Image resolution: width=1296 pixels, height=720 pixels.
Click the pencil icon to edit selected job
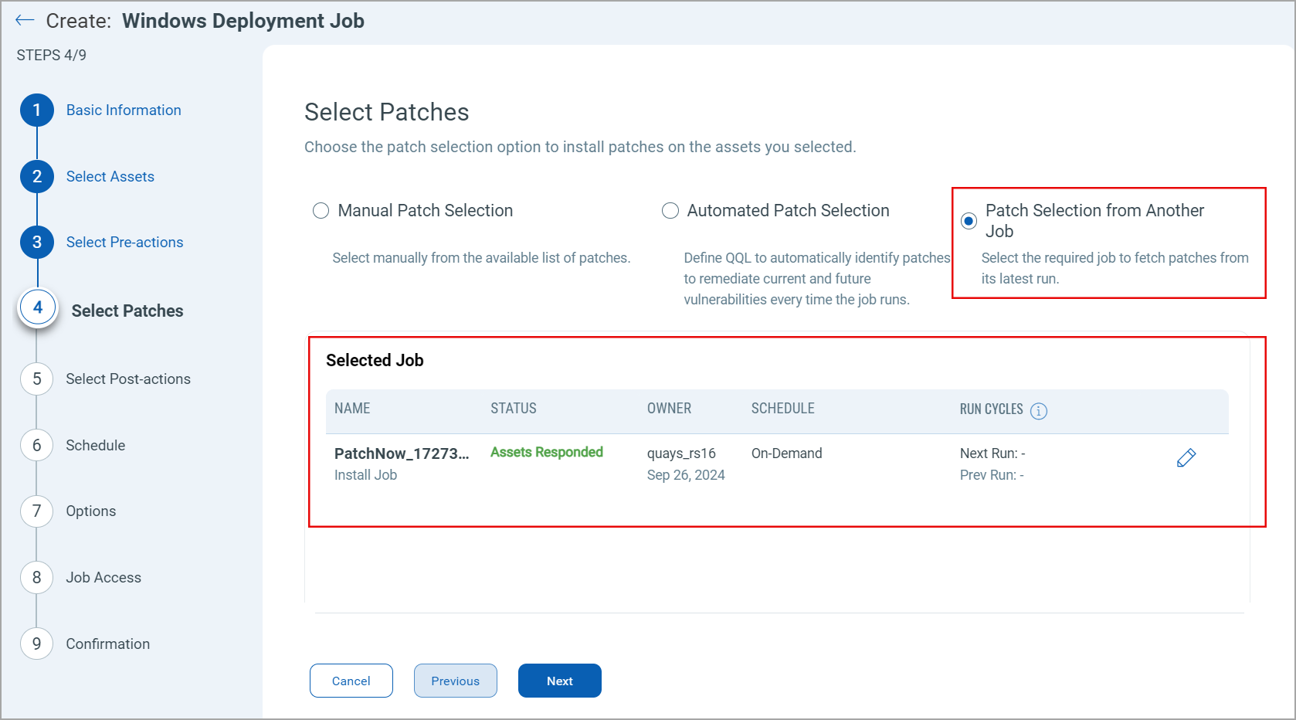pos(1186,457)
